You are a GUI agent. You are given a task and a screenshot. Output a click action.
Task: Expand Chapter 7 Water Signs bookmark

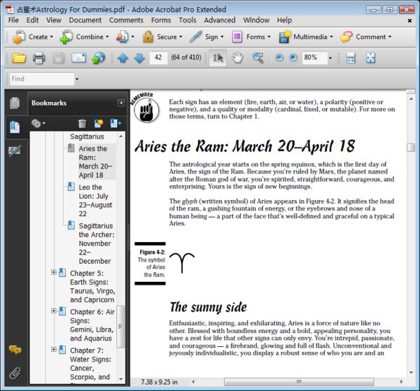[x=54, y=350]
